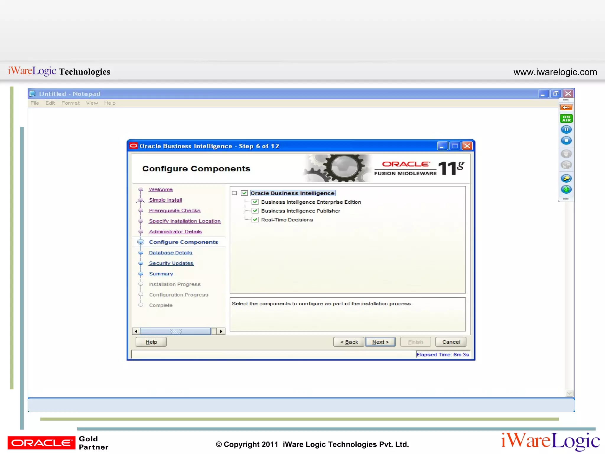The height and width of the screenshot is (454, 605).
Task: Open the Edit menu in Notepad
Action: point(50,103)
